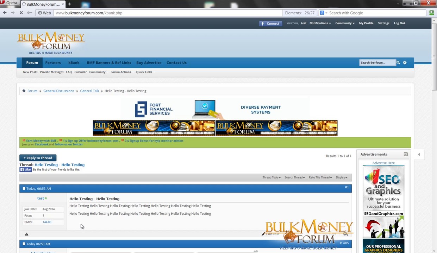Screen dimensions: 437x253
Task: Close the BulkMoneyForum tab
Action: (63, 4)
